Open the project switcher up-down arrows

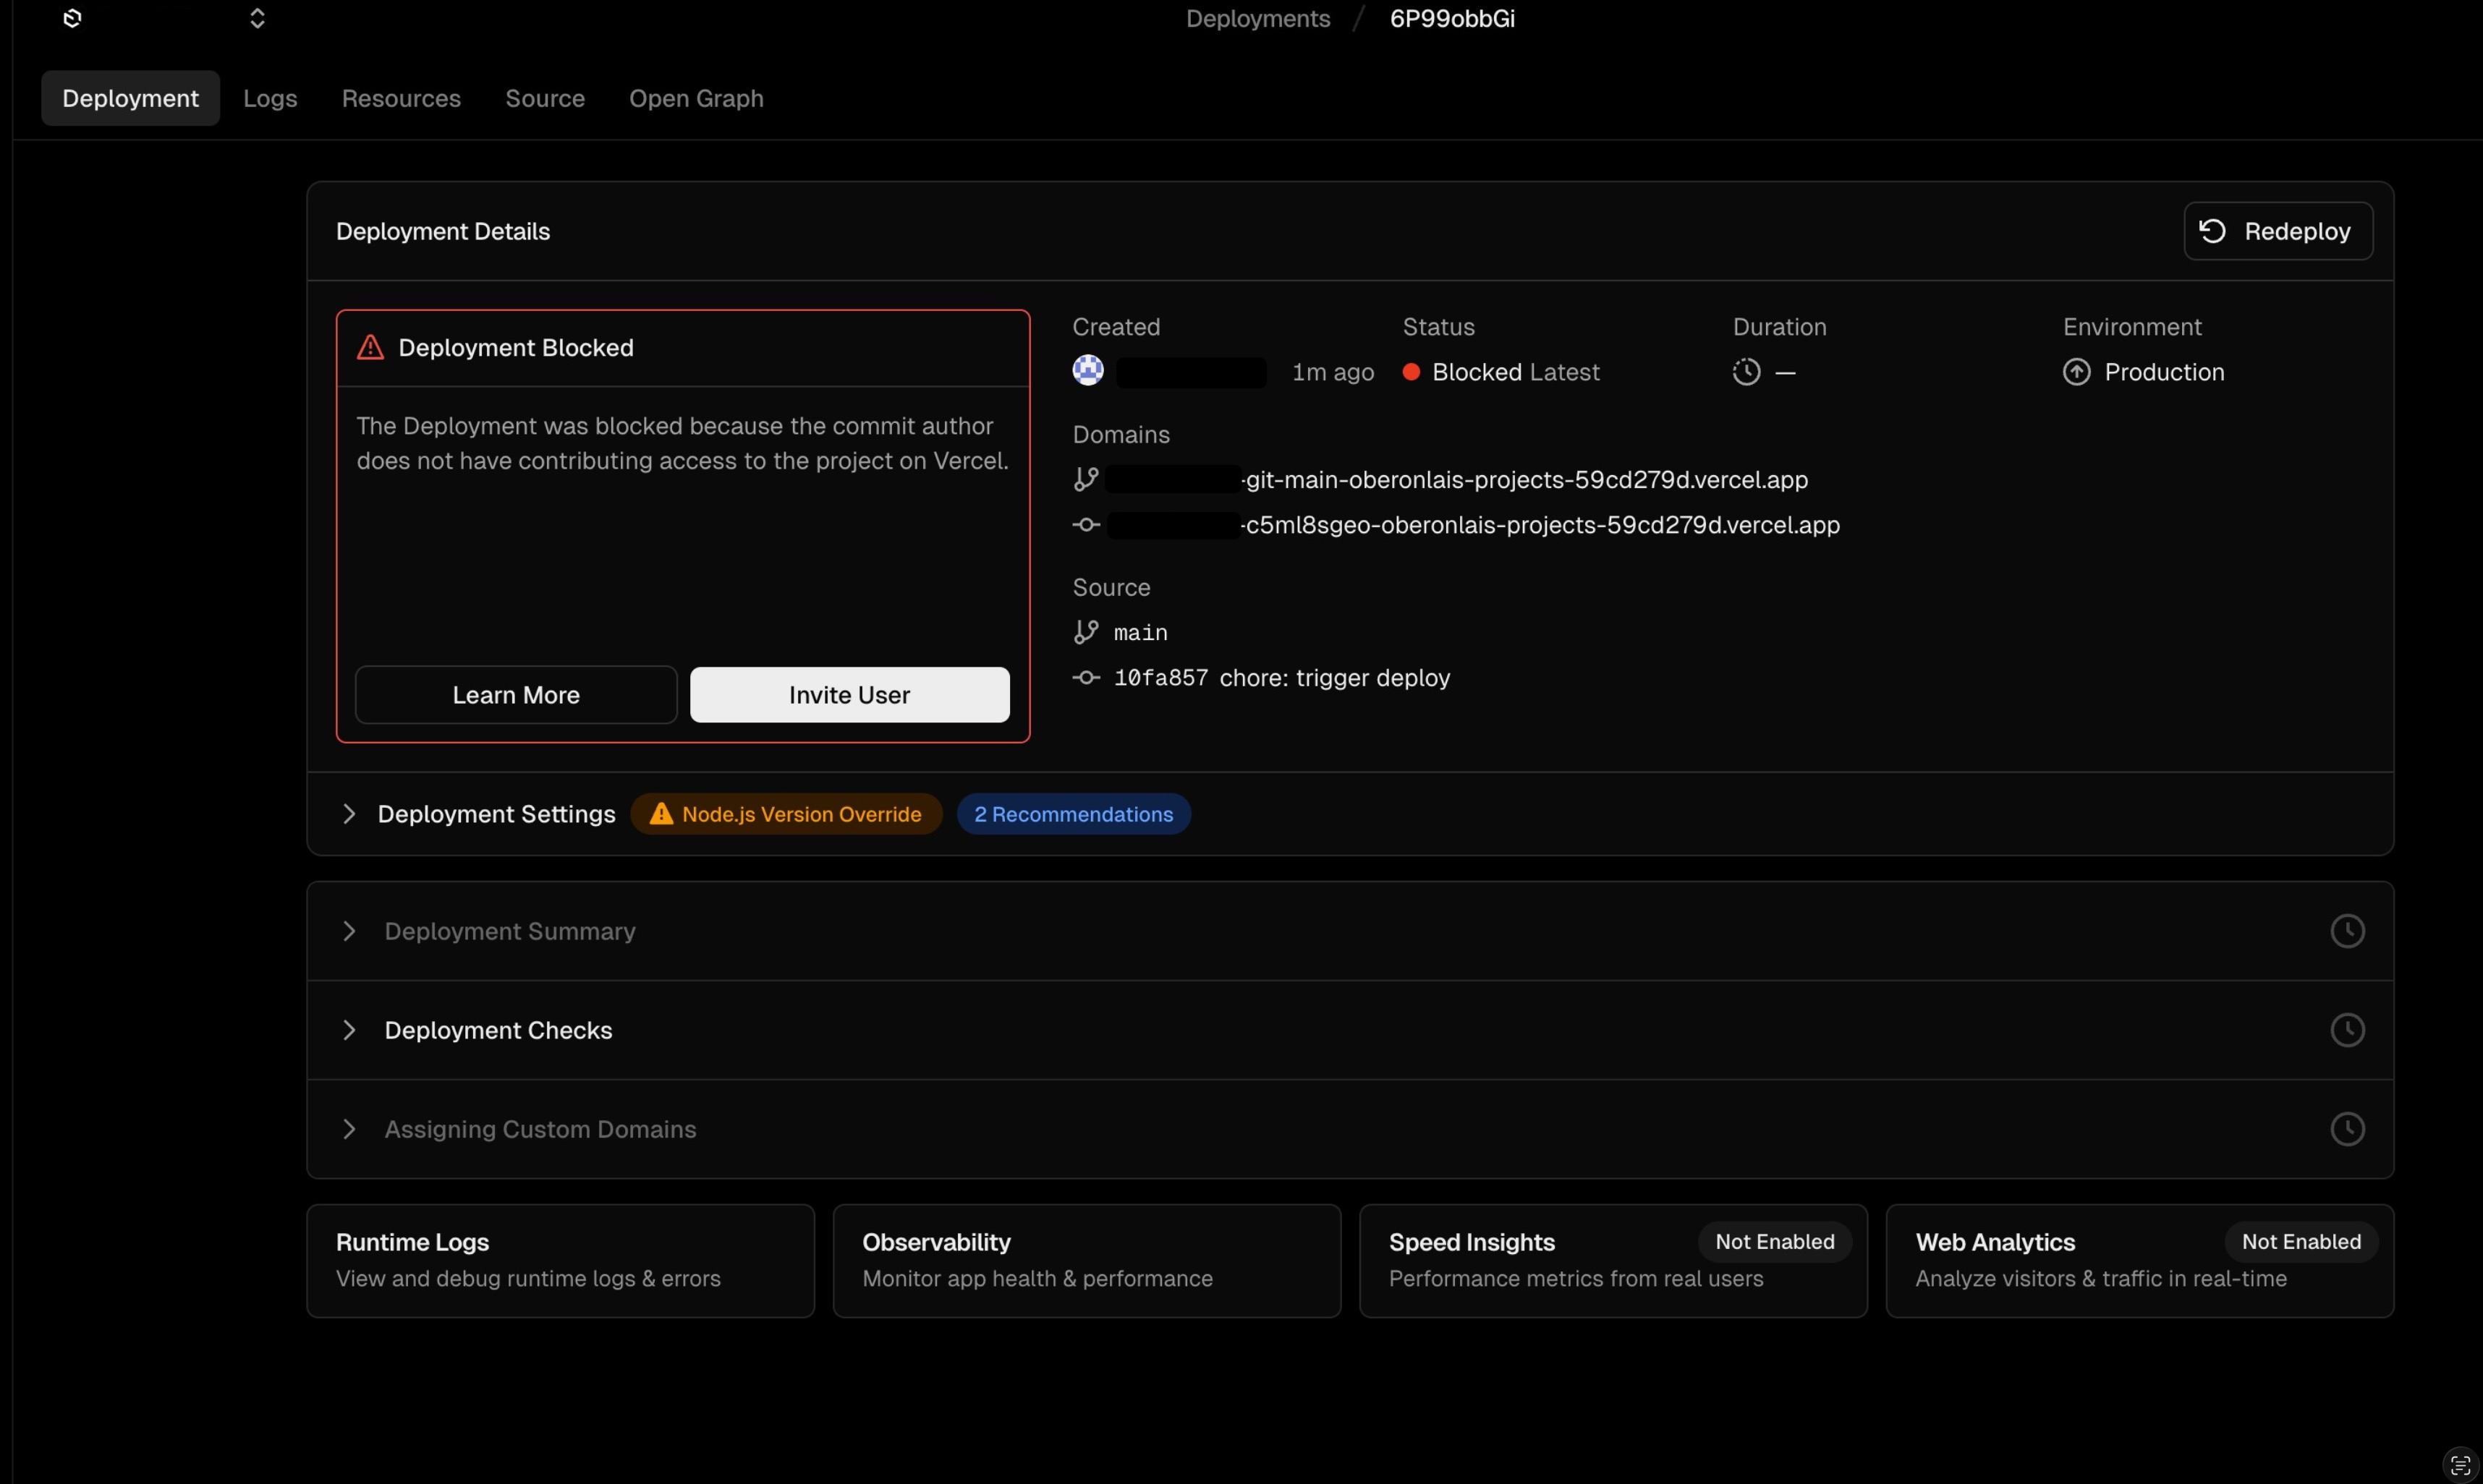point(257,18)
